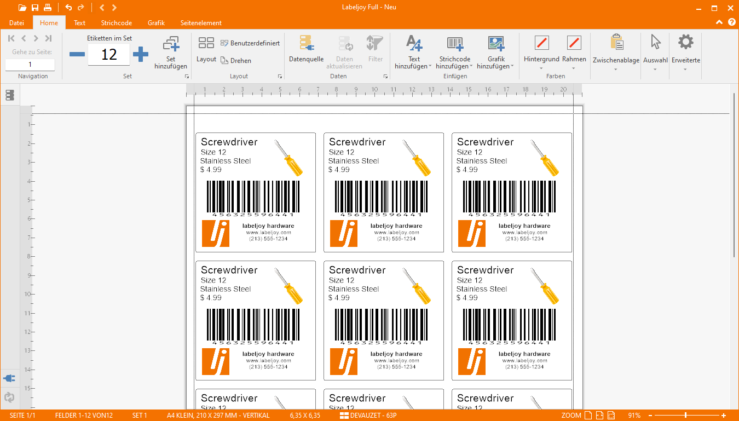
Task: Click Drehen to rotate layout
Action: 236,61
